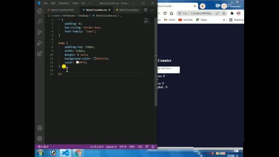Click the #fff color swatch
Viewport: 279px width, 157px height.
(x=78, y=62)
